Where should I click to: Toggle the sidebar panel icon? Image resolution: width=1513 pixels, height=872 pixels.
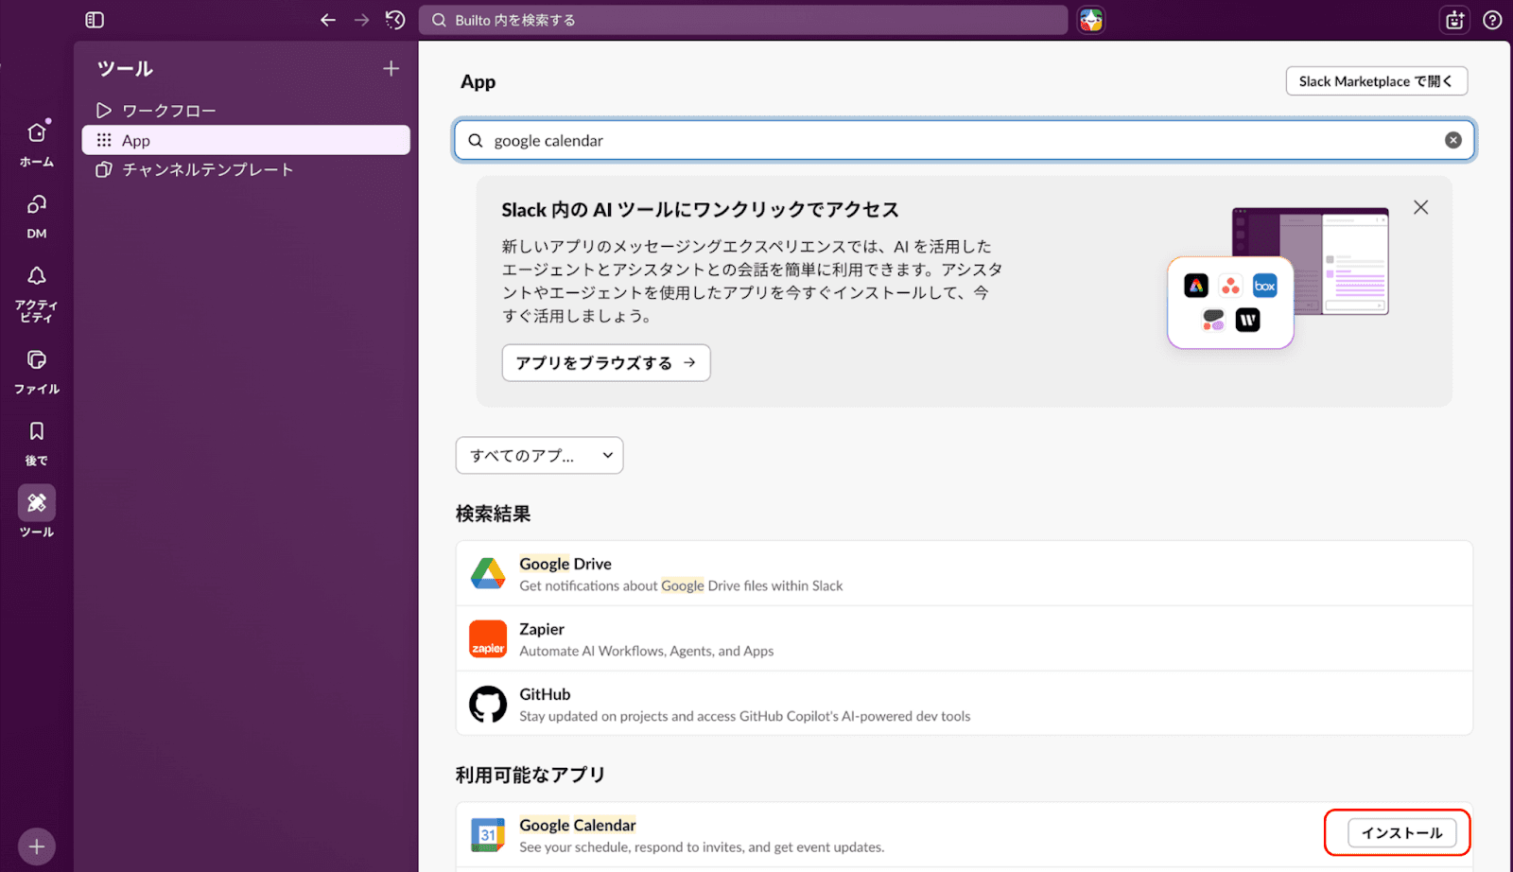click(x=95, y=20)
